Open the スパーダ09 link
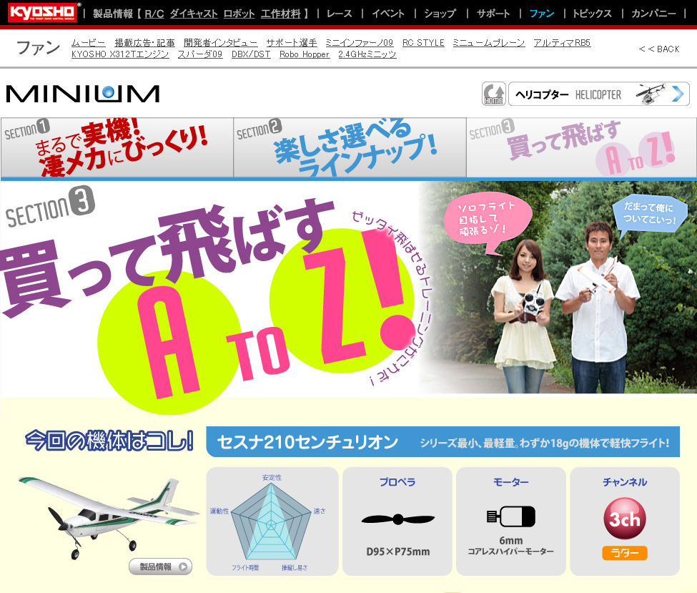Screen dimensions: 697x593 200,54
